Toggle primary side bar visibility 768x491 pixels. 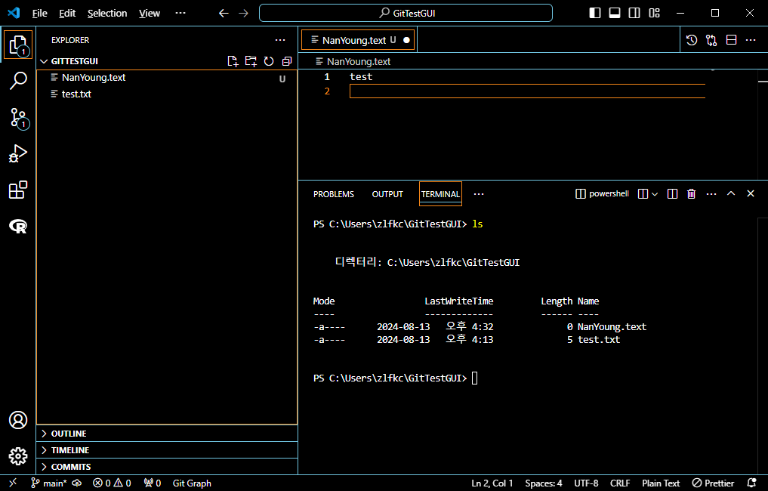594,13
